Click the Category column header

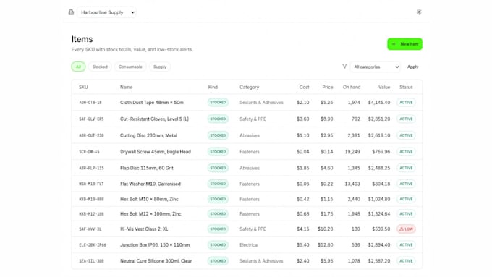point(250,87)
